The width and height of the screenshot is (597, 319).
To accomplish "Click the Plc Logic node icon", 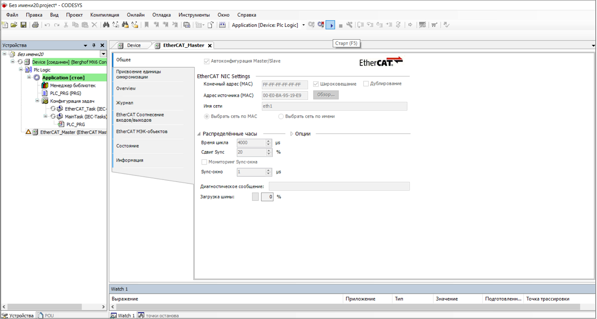I will pyautogui.click(x=29, y=70).
